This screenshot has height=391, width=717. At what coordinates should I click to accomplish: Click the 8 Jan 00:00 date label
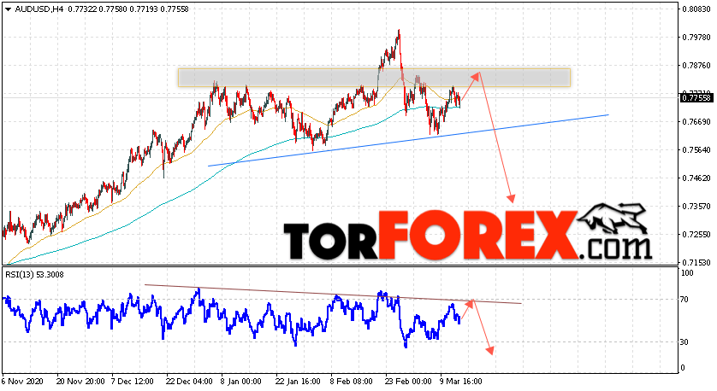click(241, 382)
